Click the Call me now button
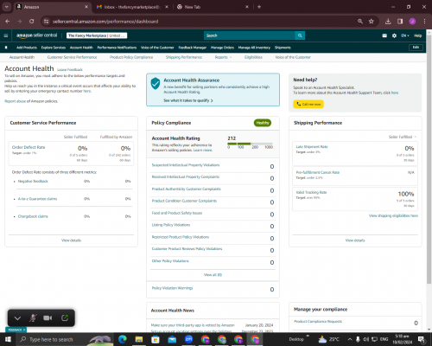This screenshot has height=346, width=432. pos(308,104)
